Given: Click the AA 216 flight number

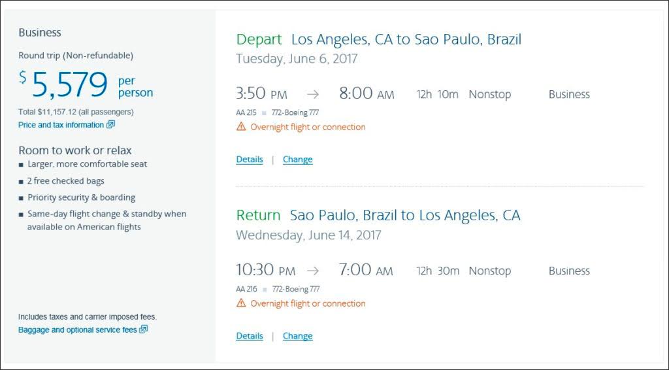Looking at the screenshot, I should 246,289.
